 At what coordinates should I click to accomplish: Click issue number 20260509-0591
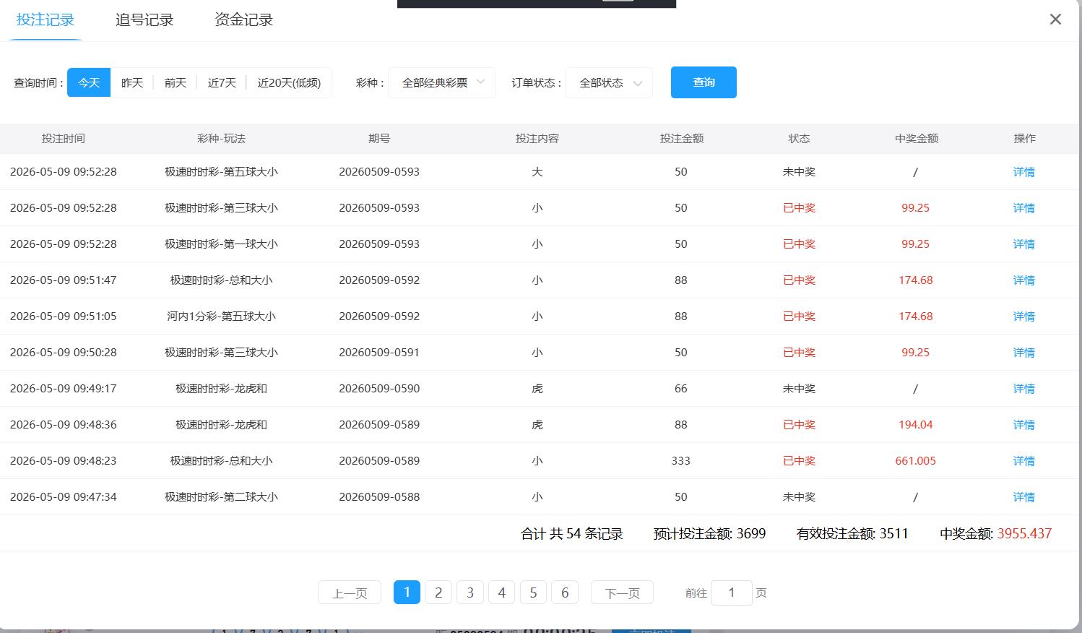(x=379, y=353)
